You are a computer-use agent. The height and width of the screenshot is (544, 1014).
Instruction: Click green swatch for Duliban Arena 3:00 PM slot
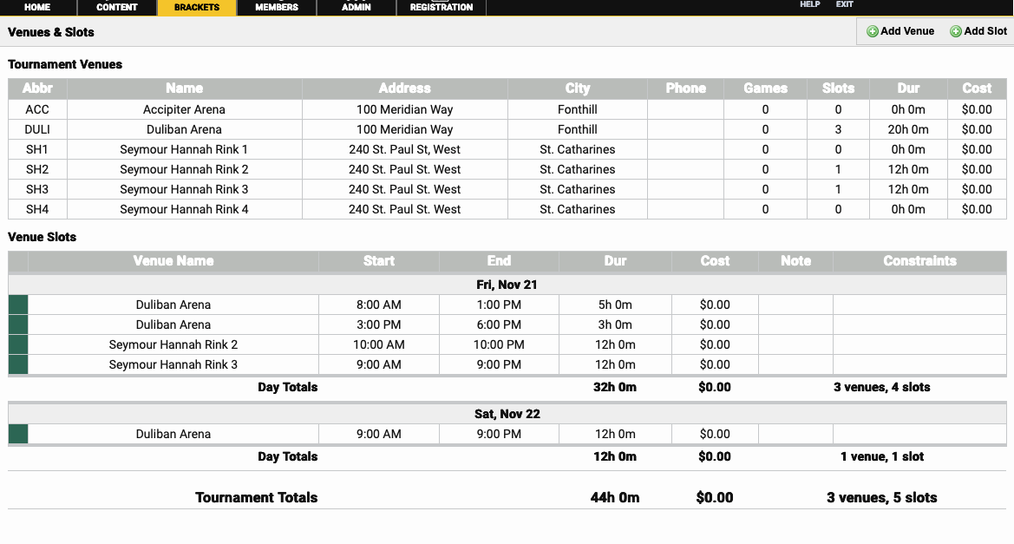[x=18, y=324]
